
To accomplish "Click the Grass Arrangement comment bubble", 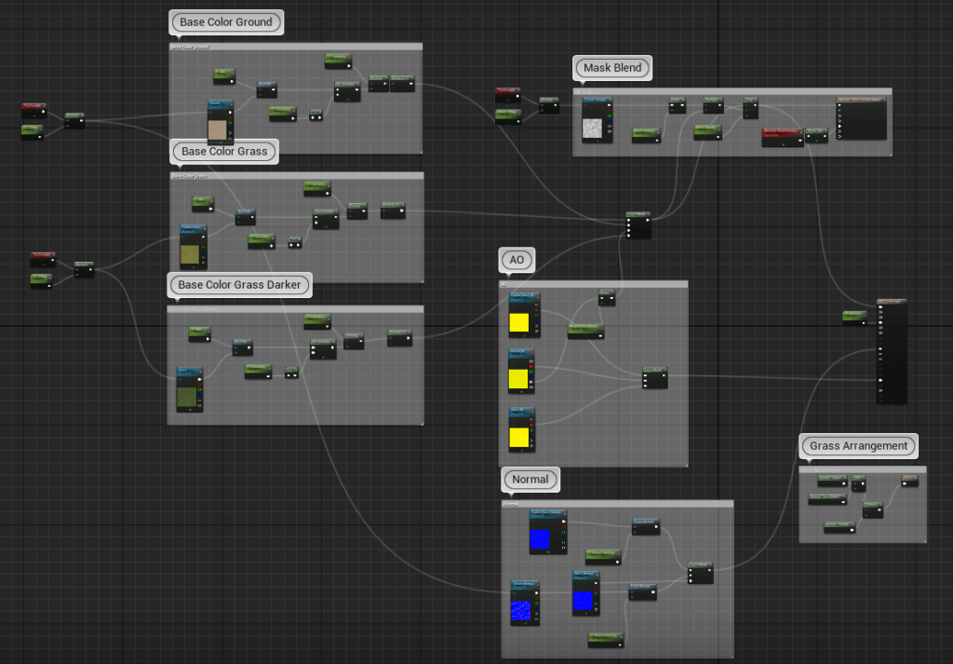I will (858, 446).
